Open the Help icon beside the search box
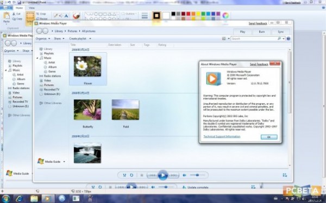Image resolution: width=326 pixels, height=203 pixels. tap(289, 39)
